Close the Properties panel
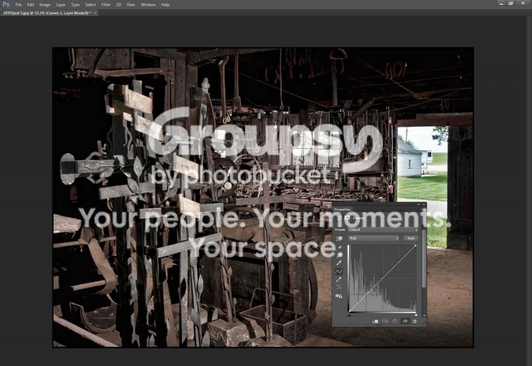Image resolution: width=532 pixels, height=366 pixels. pyautogui.click(x=424, y=204)
